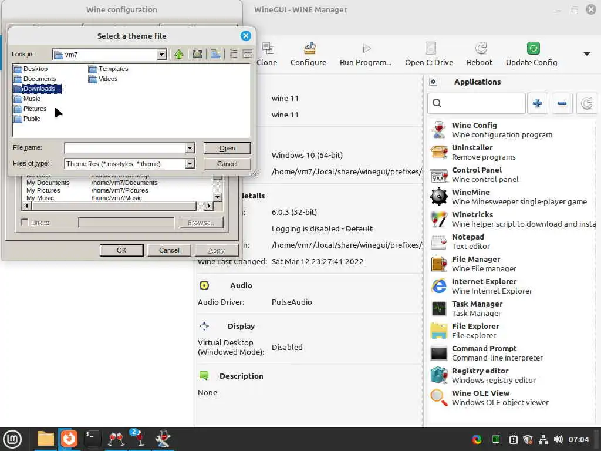
Task: Click the desktop view icon in file dialog toolbar
Action: [197, 54]
